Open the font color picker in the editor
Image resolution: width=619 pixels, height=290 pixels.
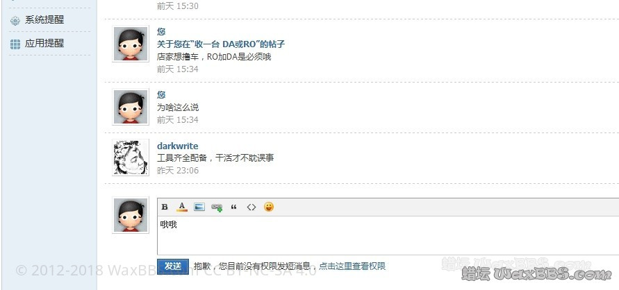click(182, 207)
